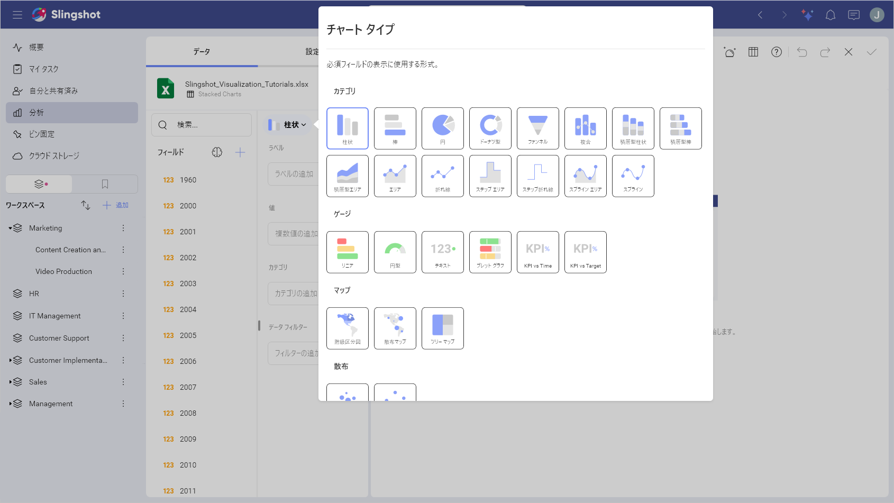Viewport: 894px width, 503px height.
Task: Open 概要 in the sidebar
Action: click(72, 48)
